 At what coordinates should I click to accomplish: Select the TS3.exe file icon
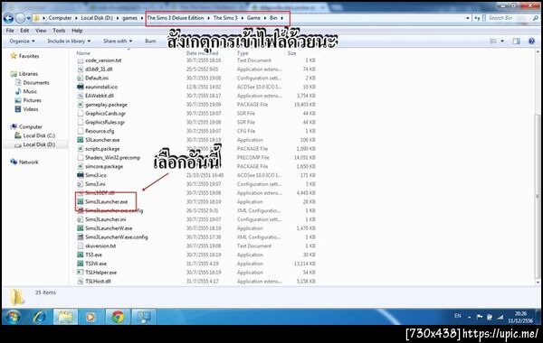click(x=80, y=255)
